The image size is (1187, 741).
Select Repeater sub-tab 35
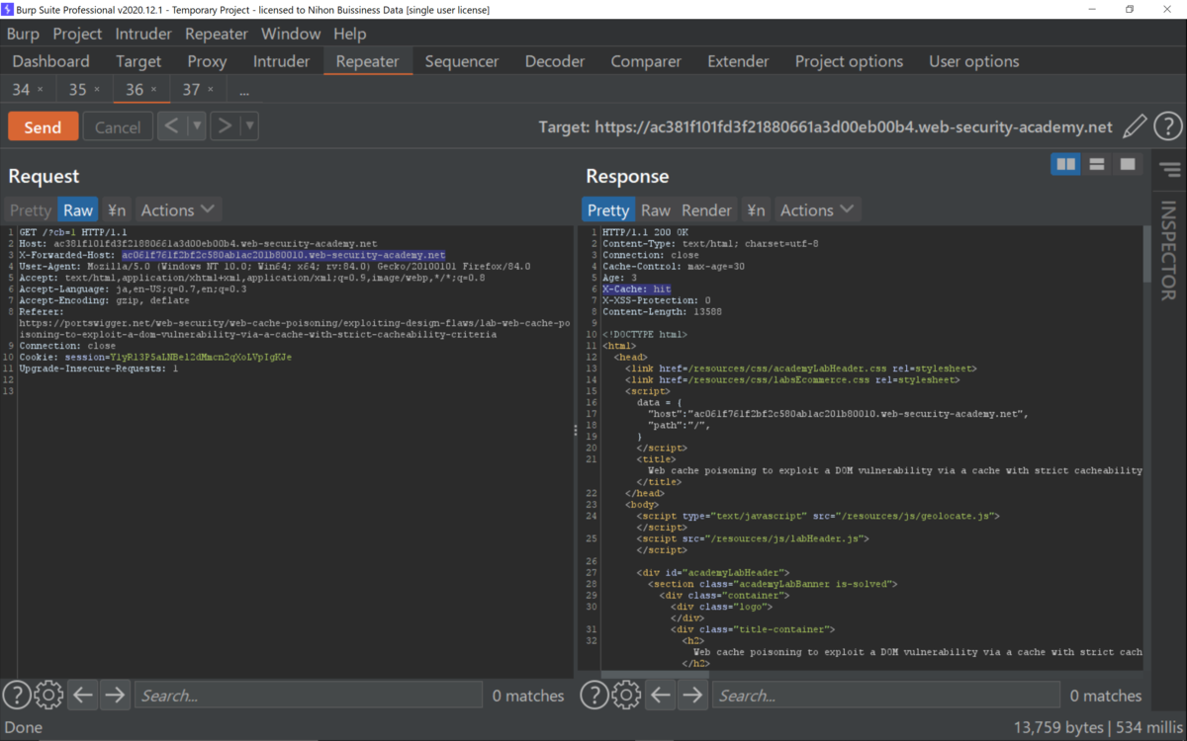coord(78,89)
